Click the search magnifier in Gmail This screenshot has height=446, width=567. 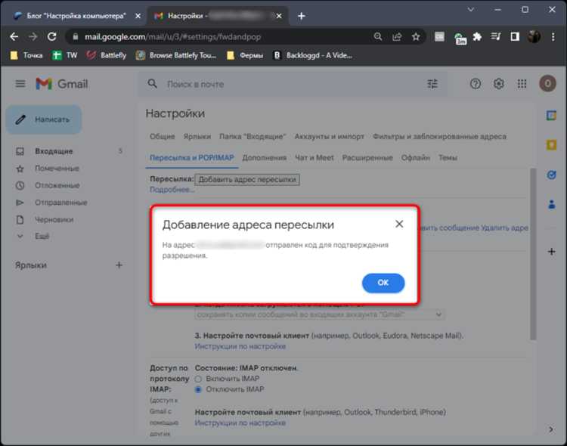click(x=153, y=84)
